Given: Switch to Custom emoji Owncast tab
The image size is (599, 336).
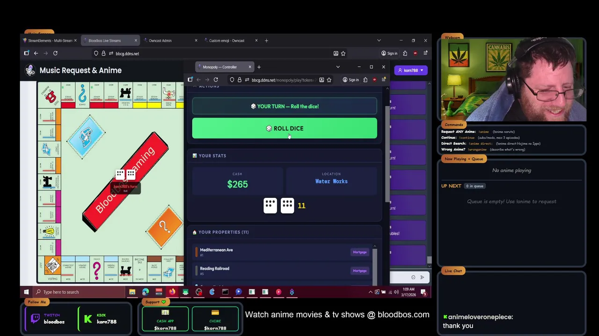Looking at the screenshot, I should [x=231, y=41].
